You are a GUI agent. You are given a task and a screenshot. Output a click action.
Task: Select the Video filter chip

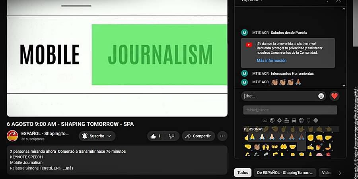pos(327,173)
